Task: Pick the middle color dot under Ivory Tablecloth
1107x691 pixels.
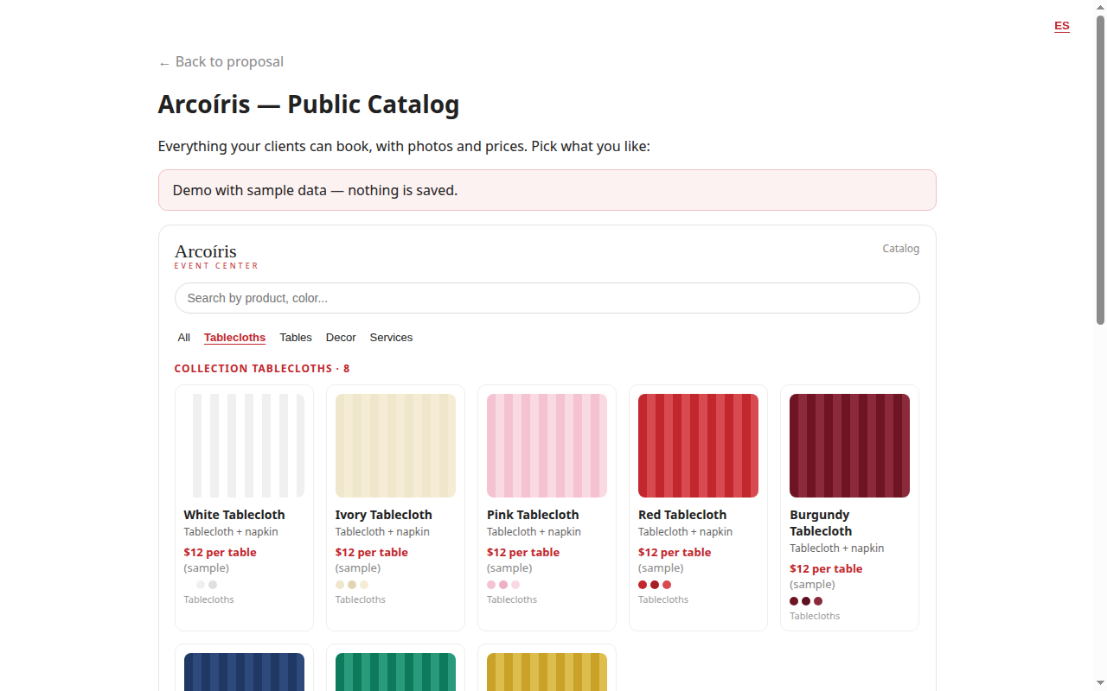Action: pyautogui.click(x=352, y=585)
